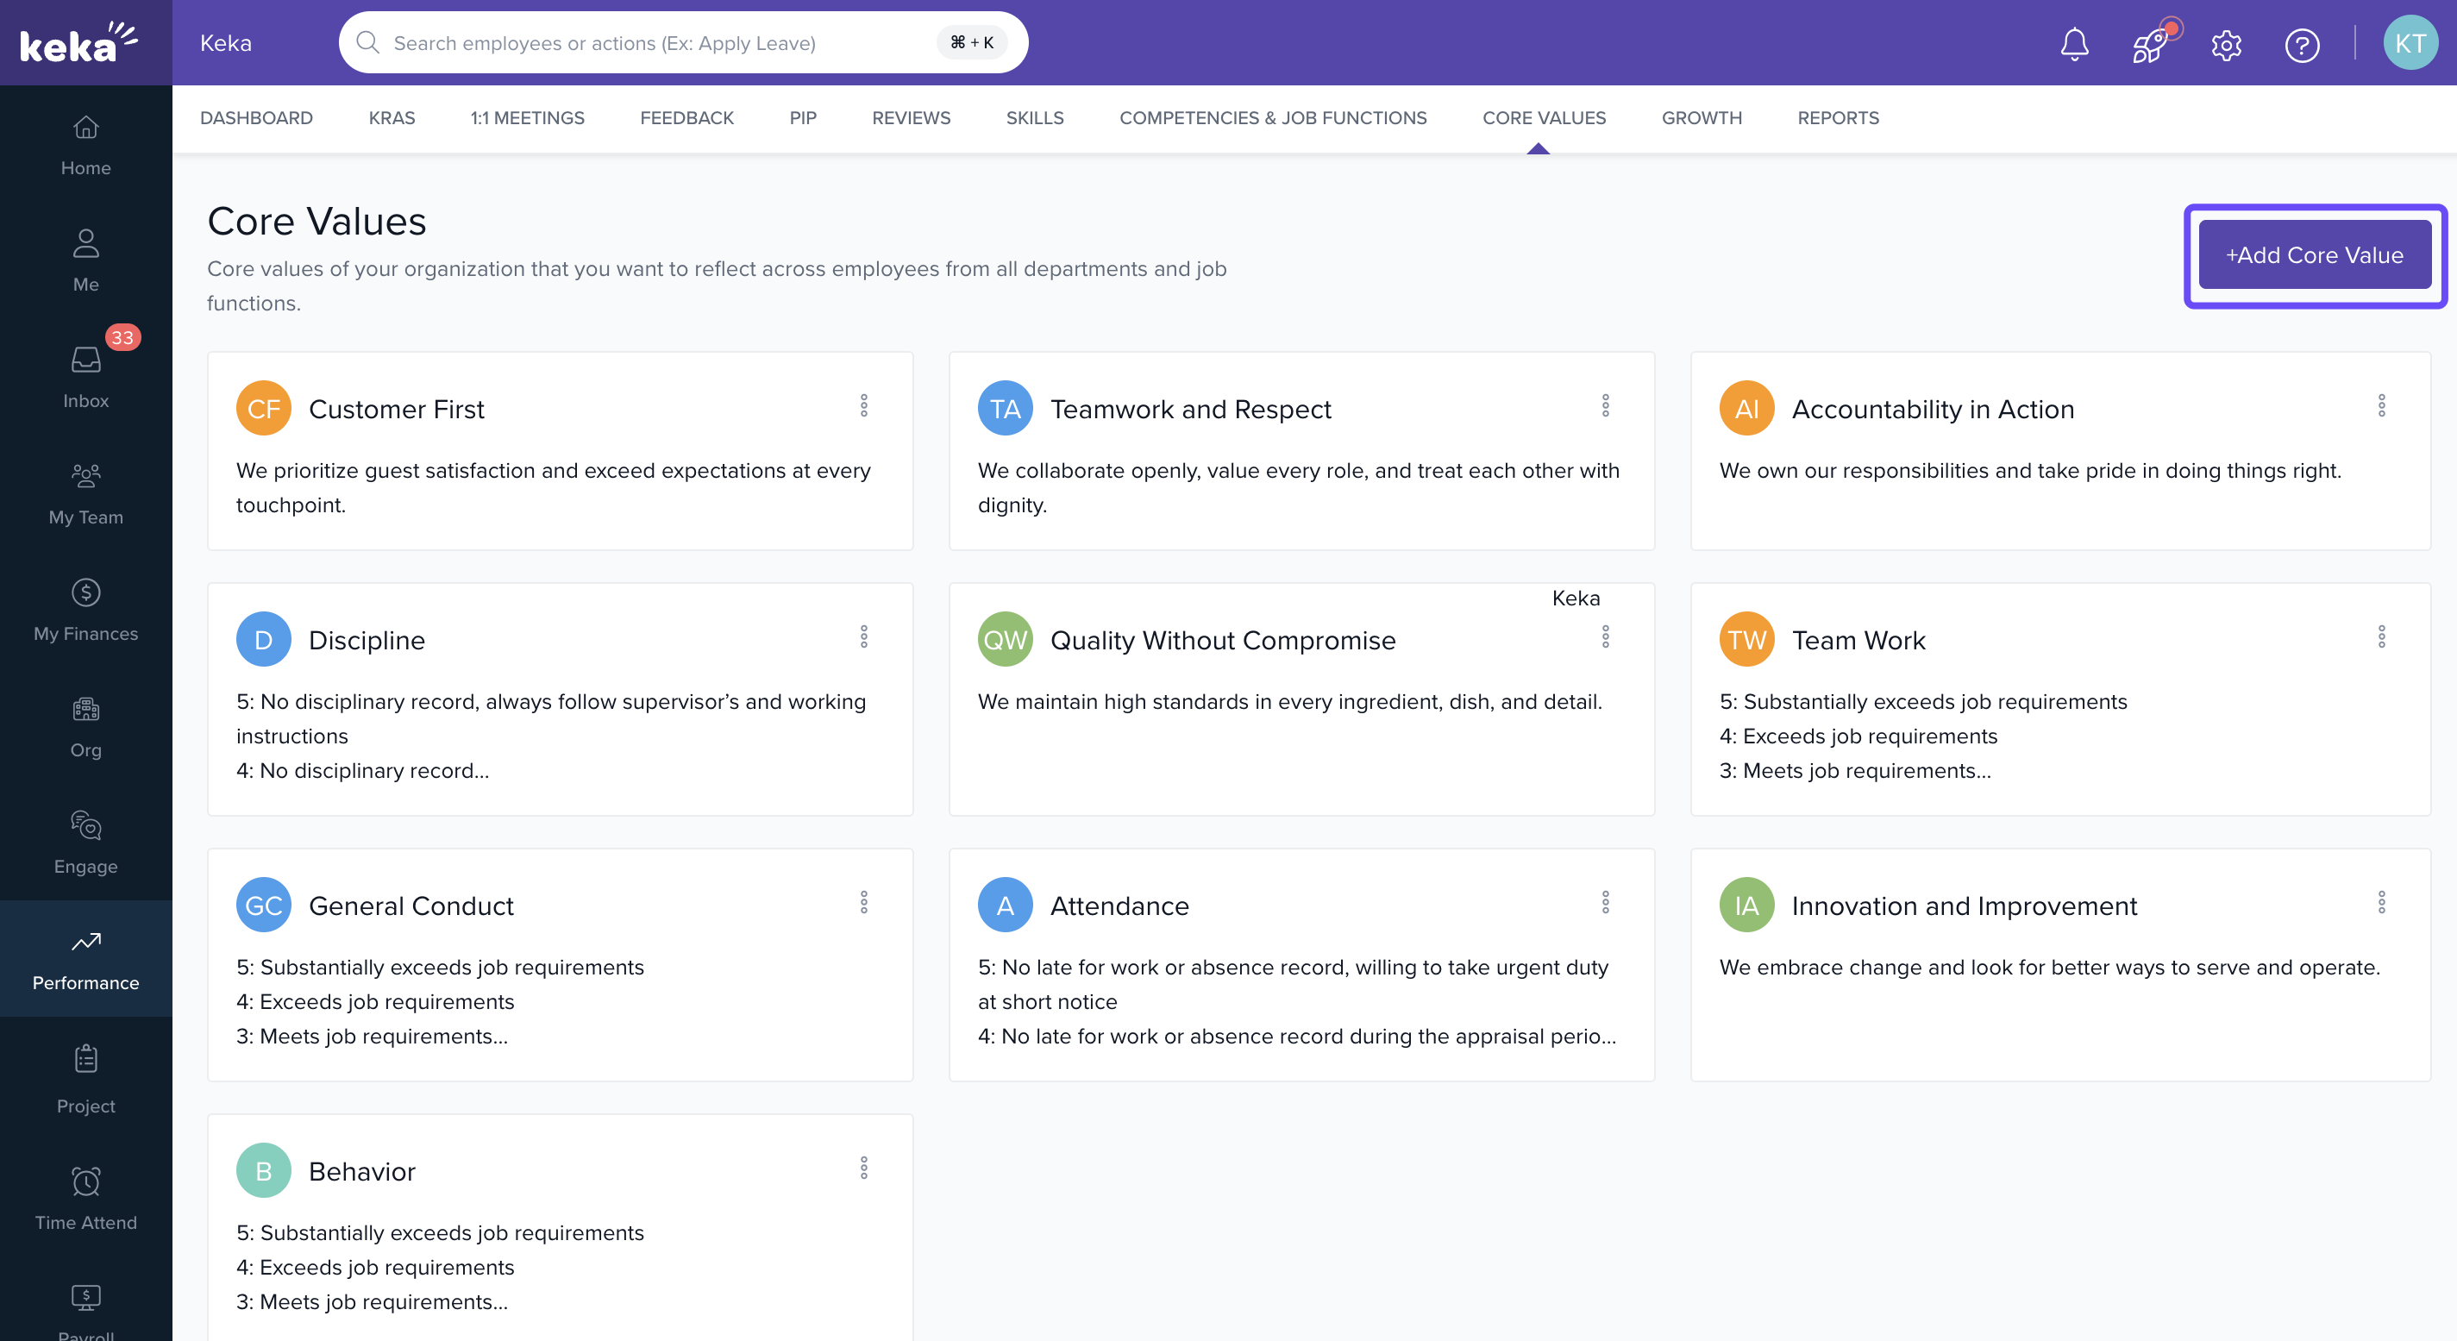Expand Accountability in Action kebab menu
The image size is (2457, 1341).
(2381, 405)
